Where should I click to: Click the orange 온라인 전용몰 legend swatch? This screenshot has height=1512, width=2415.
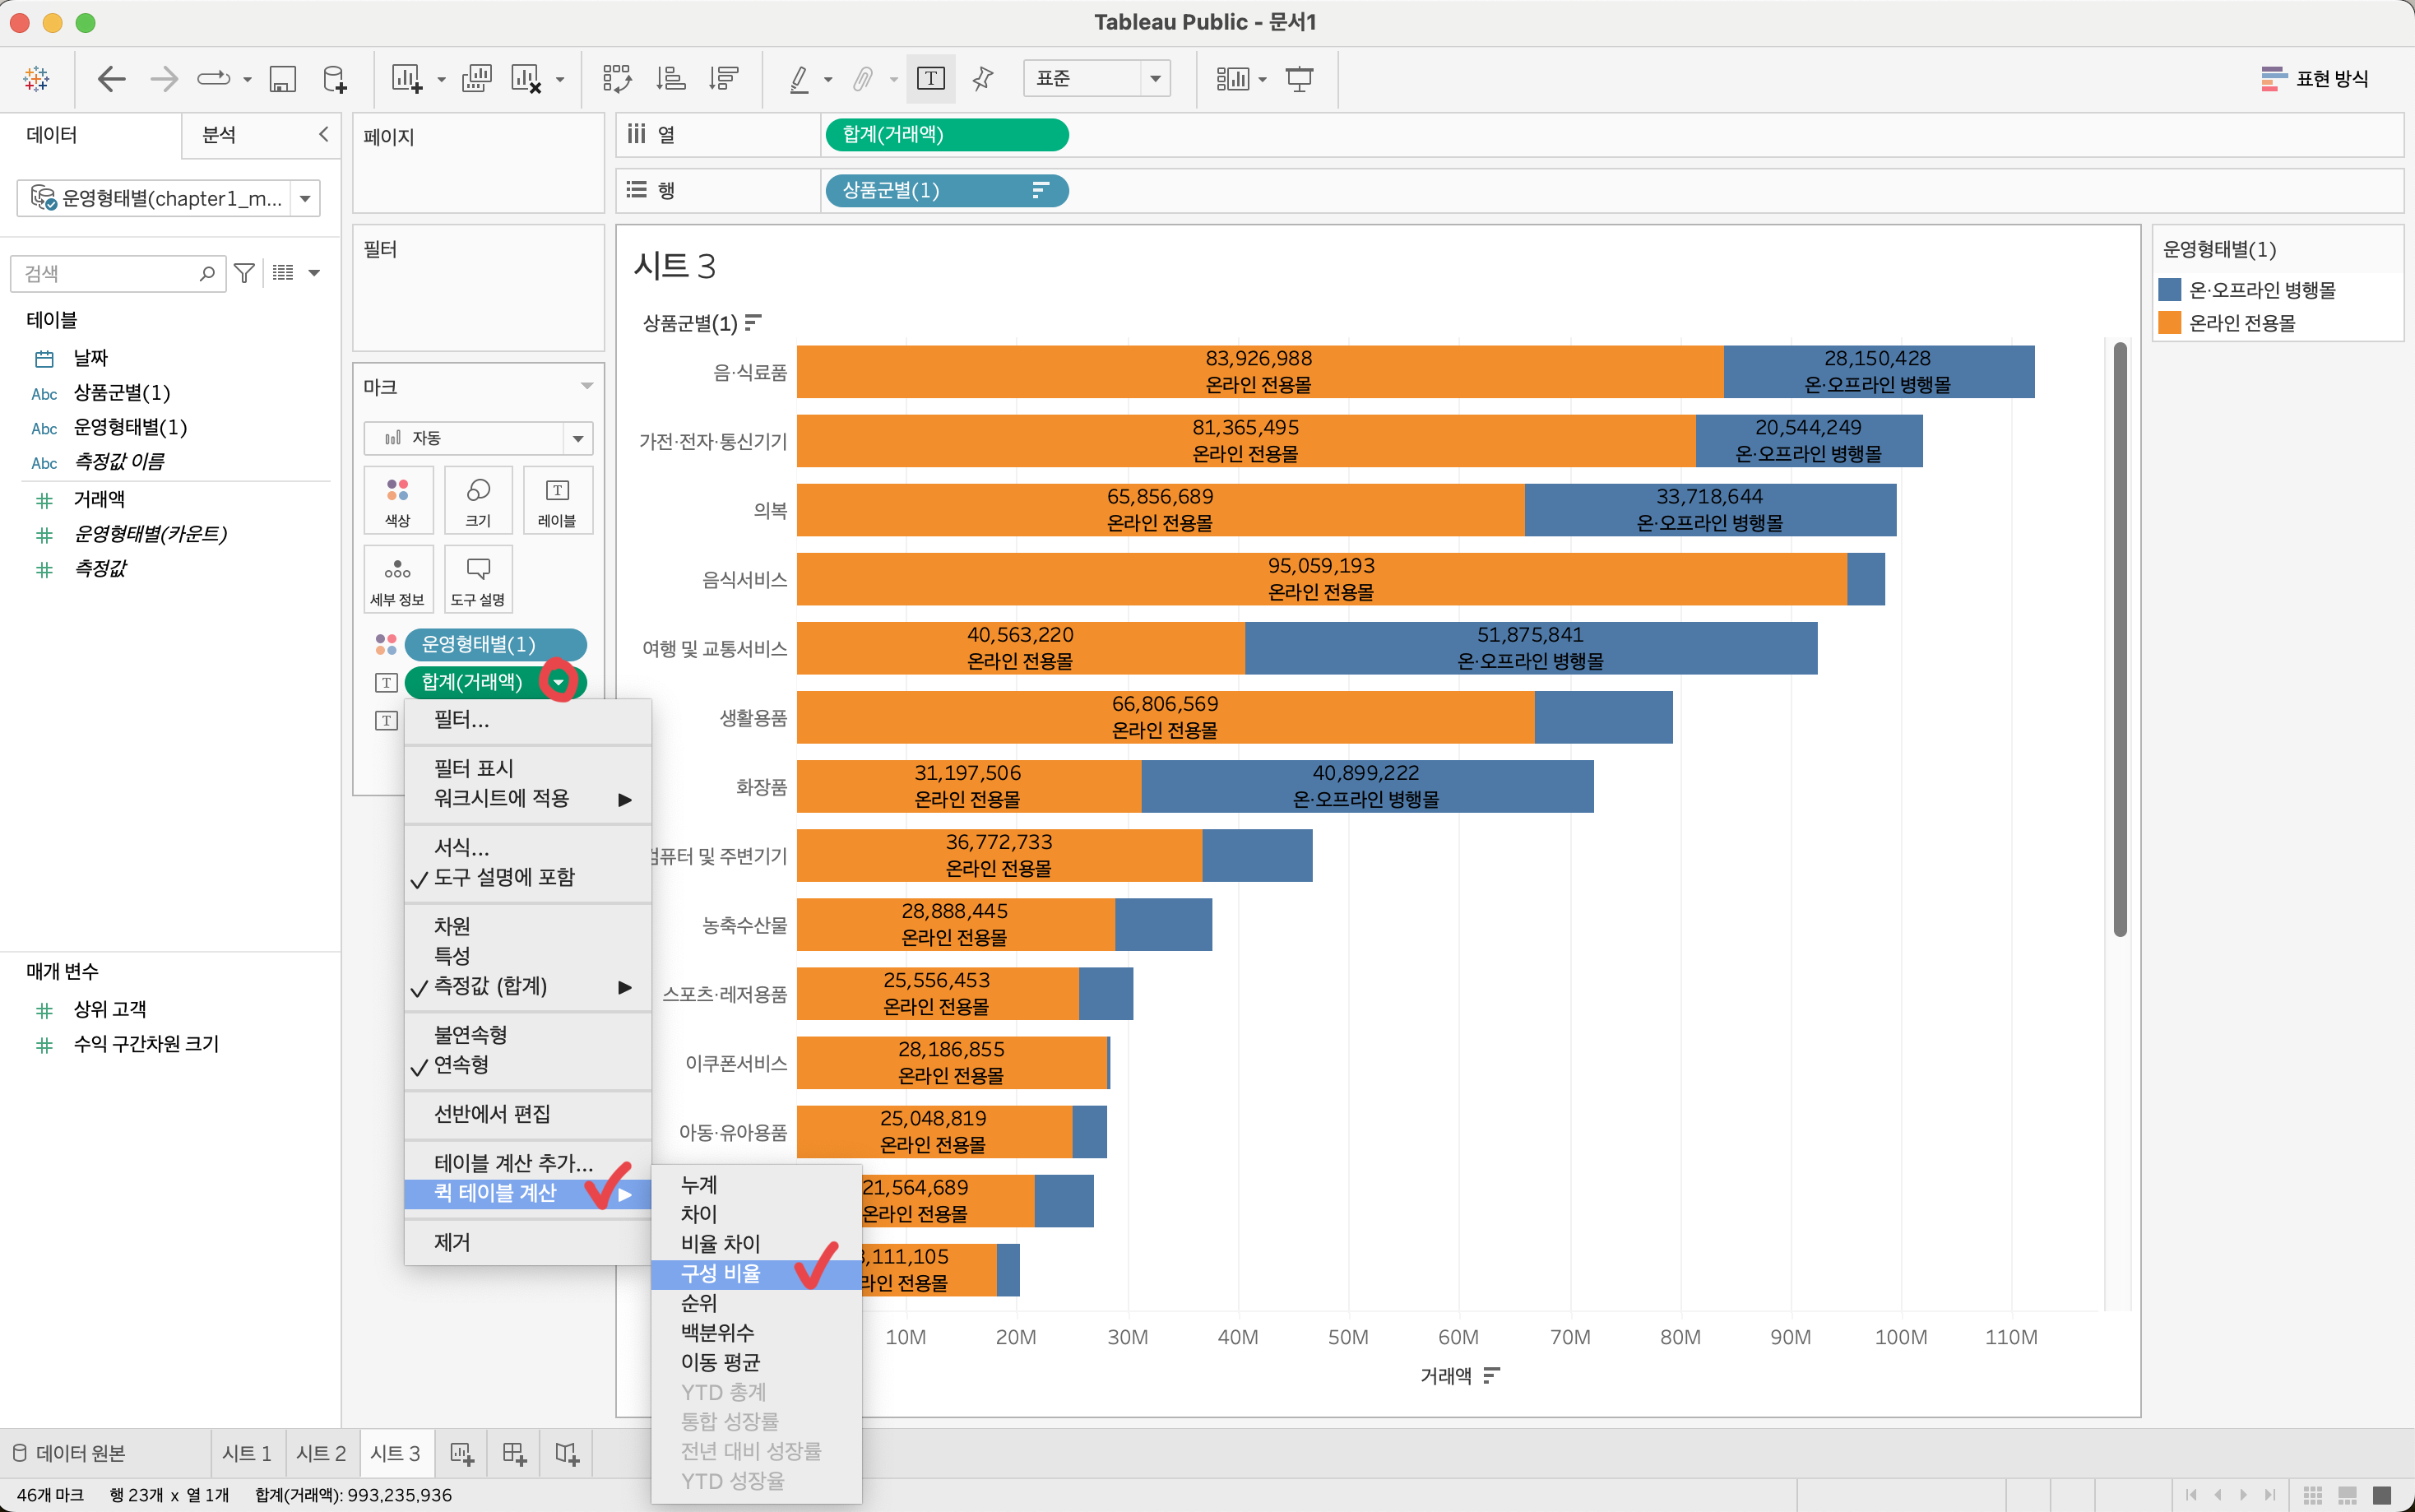click(2169, 323)
